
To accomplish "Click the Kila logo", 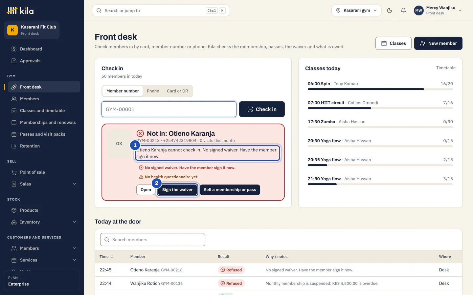I will pos(20,10).
